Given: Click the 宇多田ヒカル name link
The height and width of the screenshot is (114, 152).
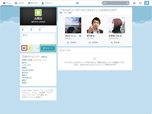Looking at the screenshot, I should (114, 36).
